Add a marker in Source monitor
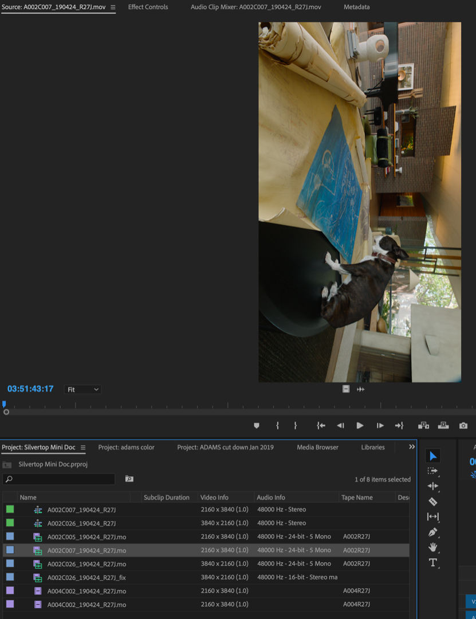The width and height of the screenshot is (476, 619). click(257, 425)
